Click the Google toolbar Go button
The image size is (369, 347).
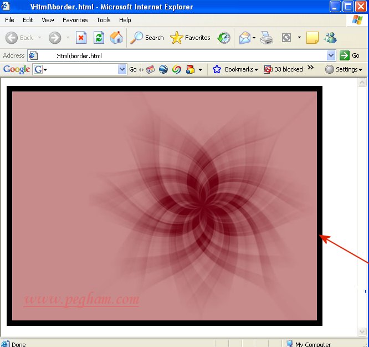(x=133, y=69)
